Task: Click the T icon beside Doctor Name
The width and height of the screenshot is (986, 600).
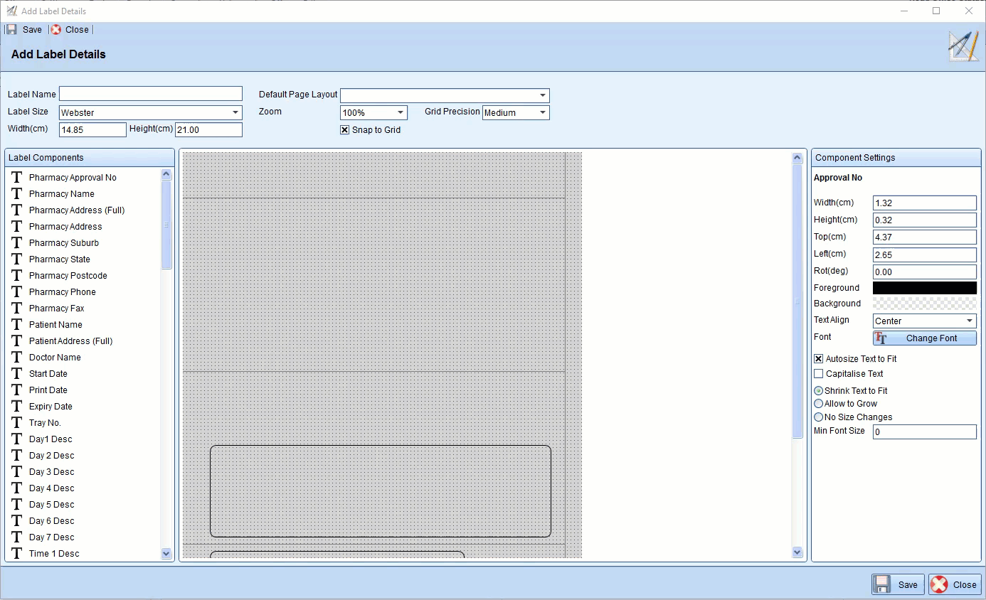Action: (x=17, y=357)
